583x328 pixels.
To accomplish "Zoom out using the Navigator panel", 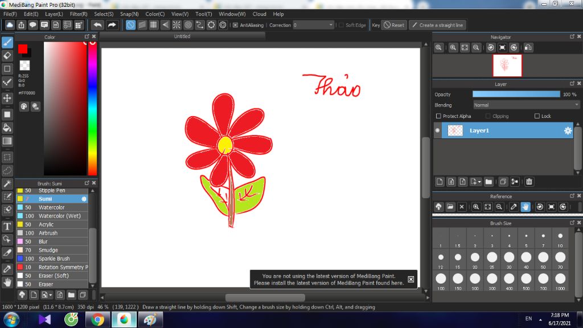I will pos(476,48).
